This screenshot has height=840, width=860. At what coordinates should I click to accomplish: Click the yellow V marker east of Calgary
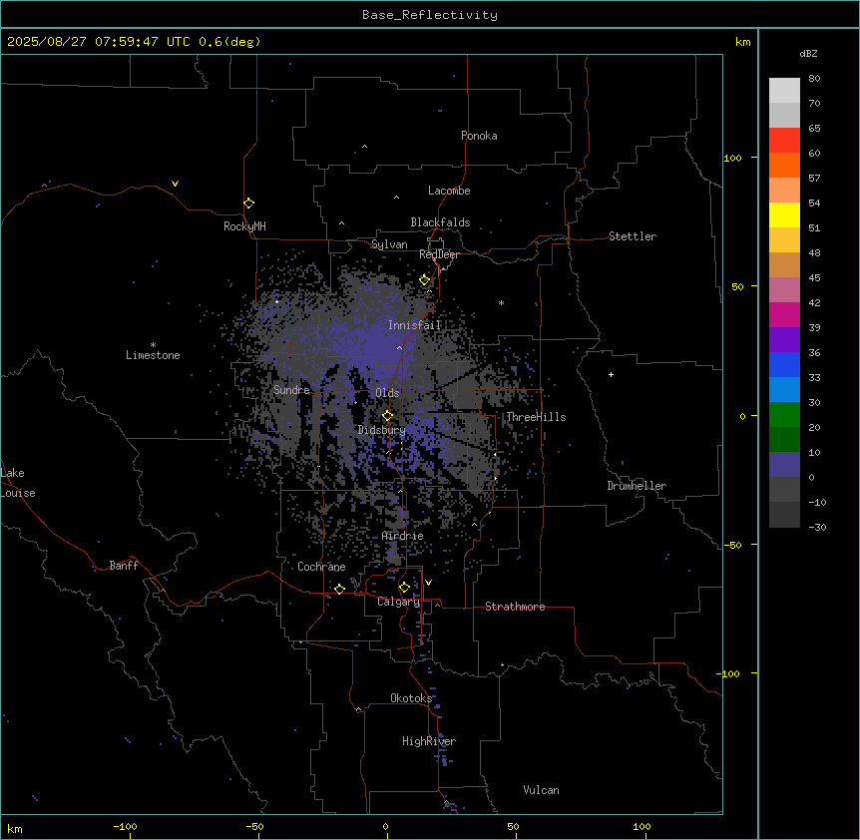point(428,583)
